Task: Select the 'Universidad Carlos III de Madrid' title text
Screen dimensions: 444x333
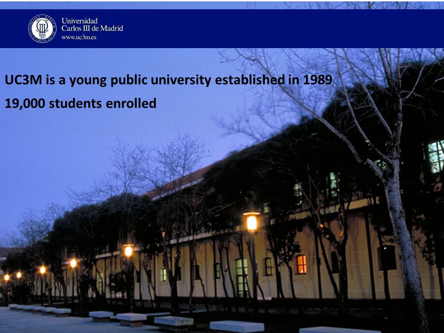Action: click(92, 25)
